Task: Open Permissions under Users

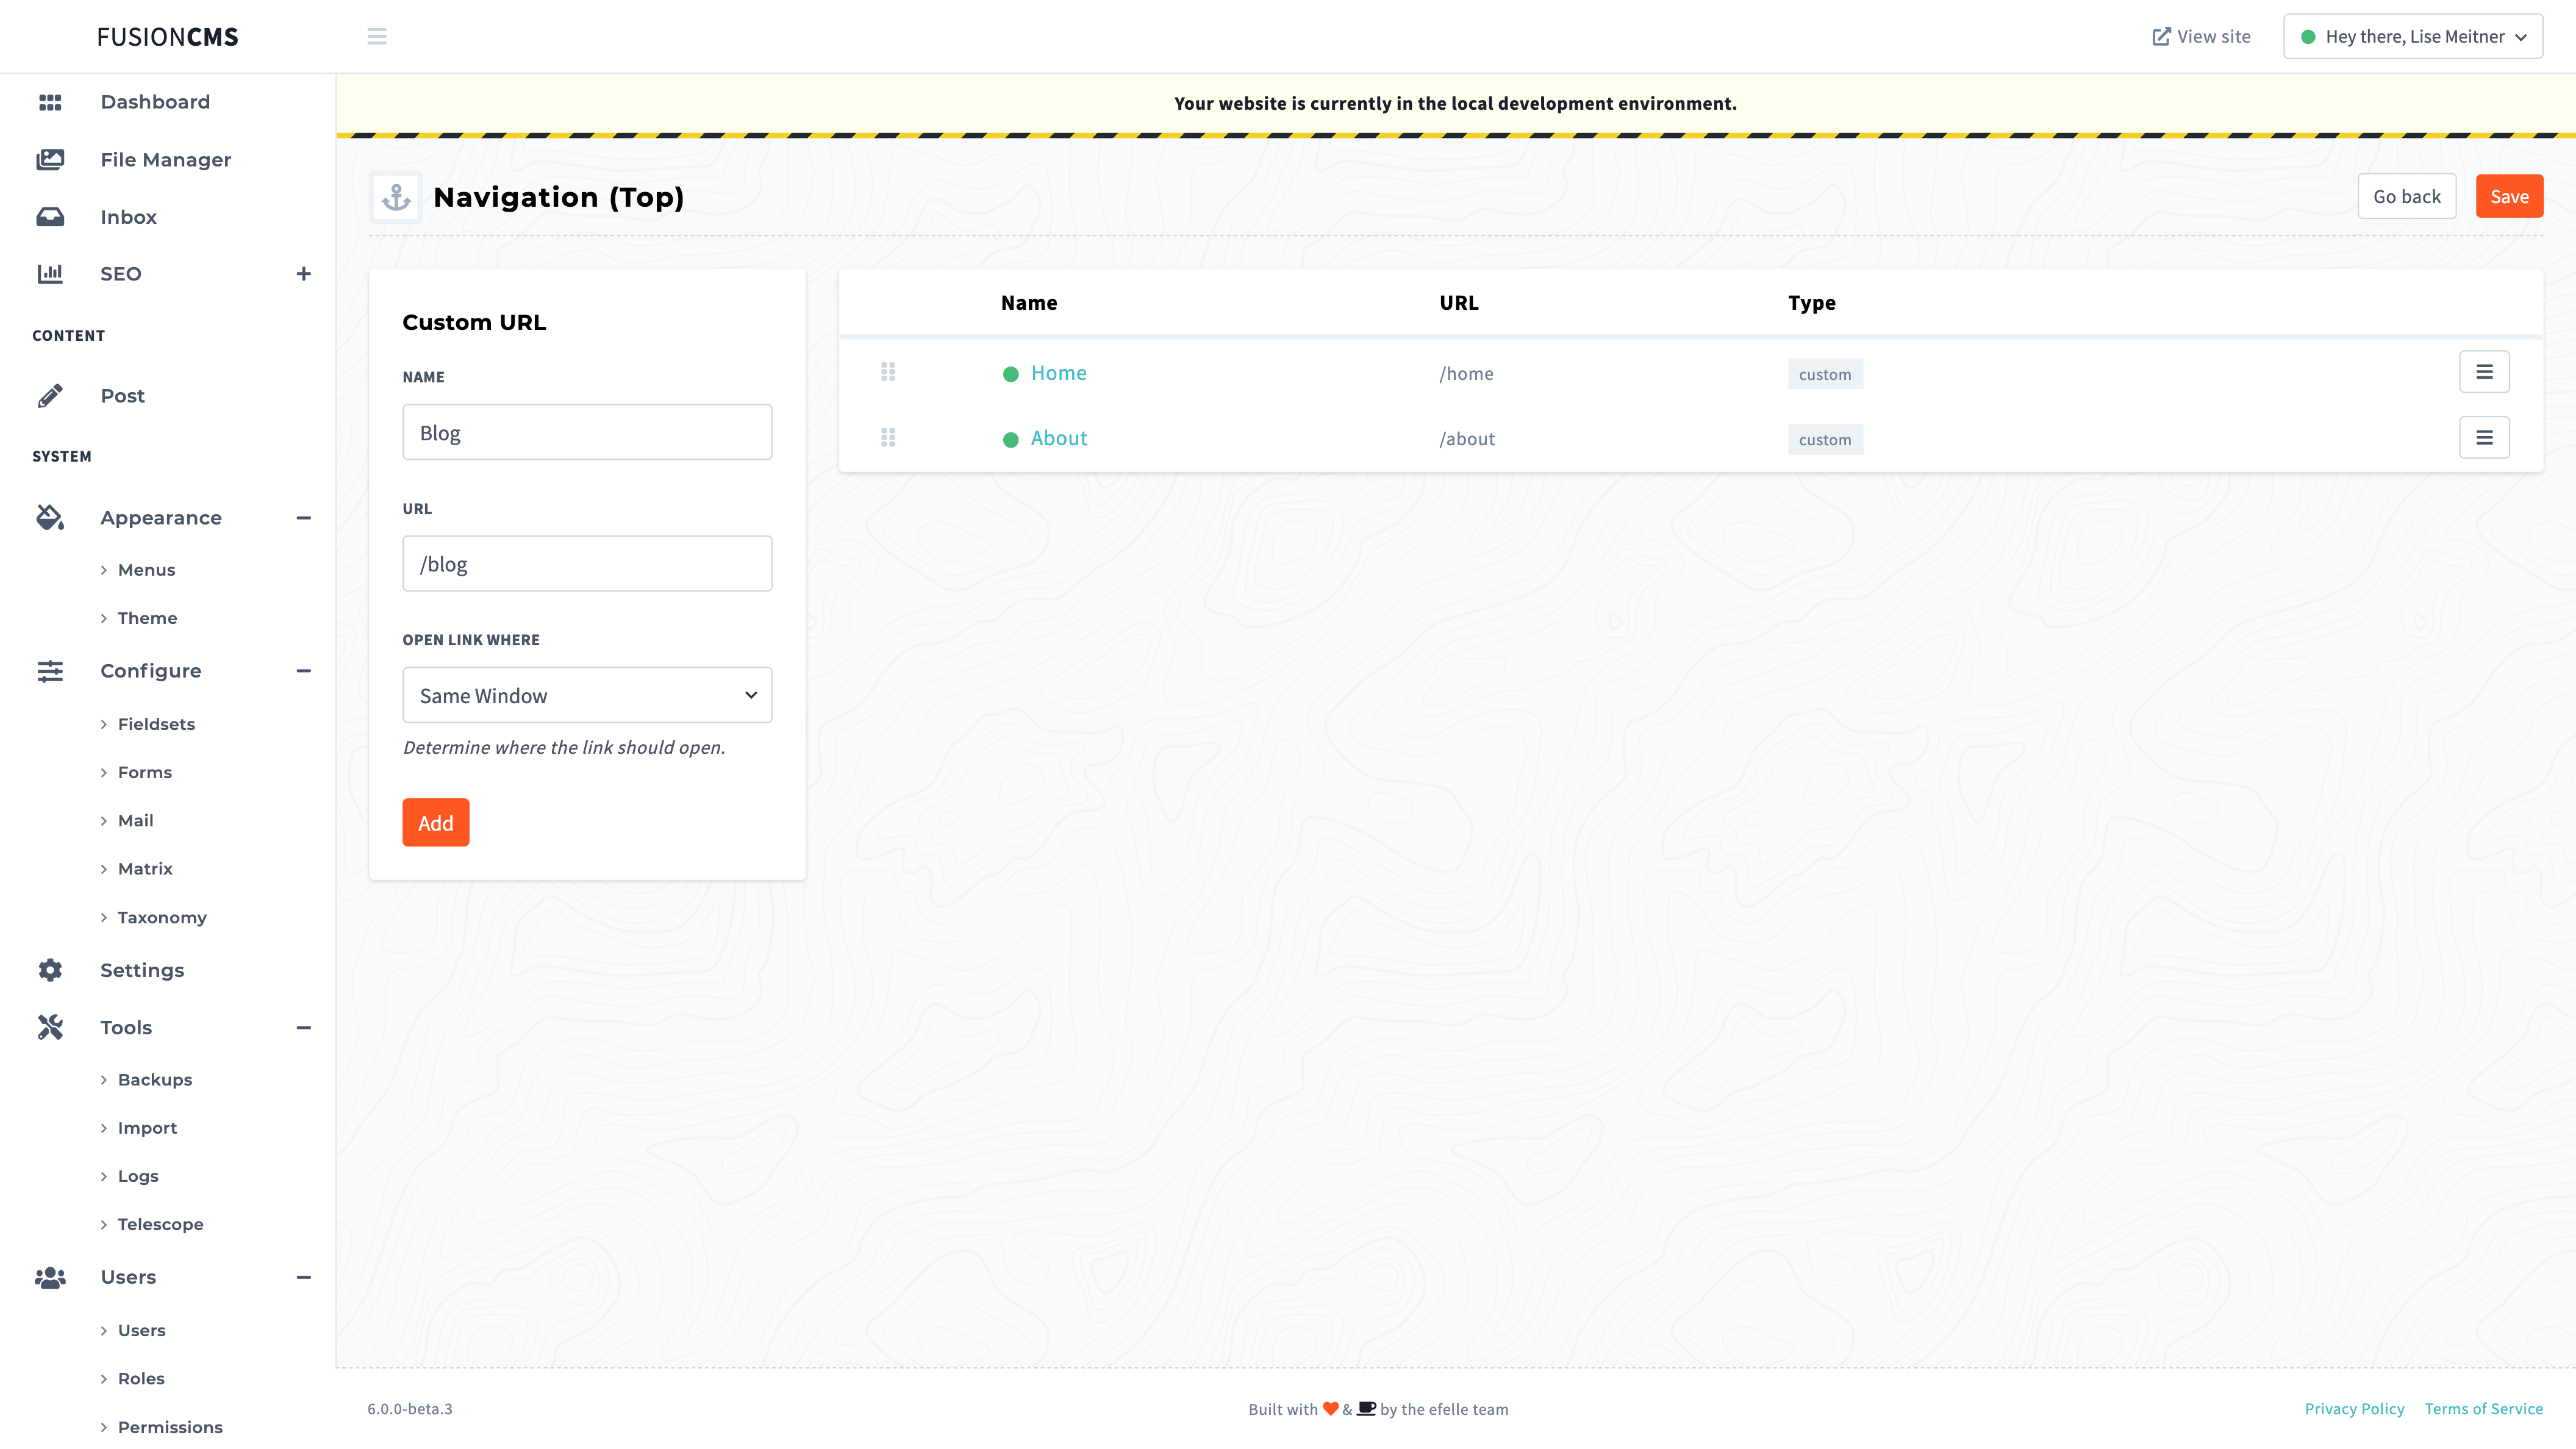Action: 170,1427
